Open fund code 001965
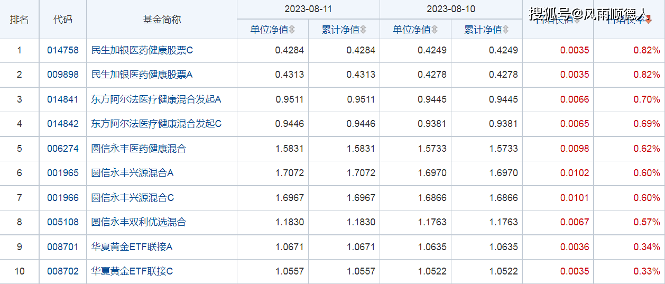665x284 pixels. 62,173
